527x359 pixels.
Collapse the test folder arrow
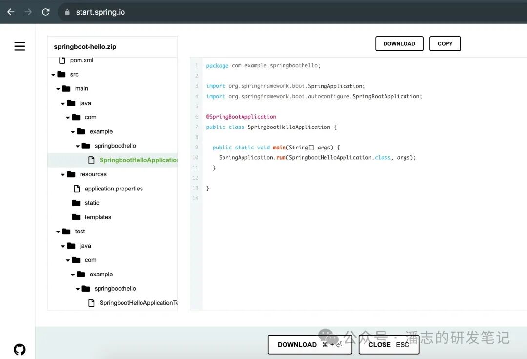(x=58, y=232)
